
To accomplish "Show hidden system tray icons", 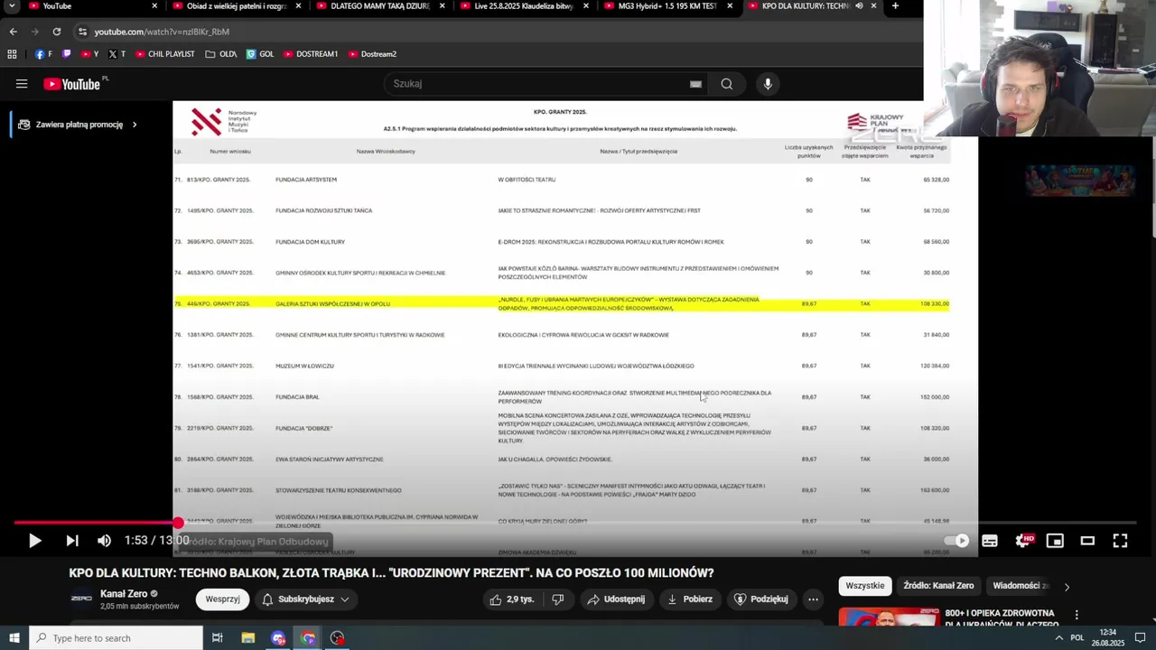I will pyautogui.click(x=1058, y=638).
